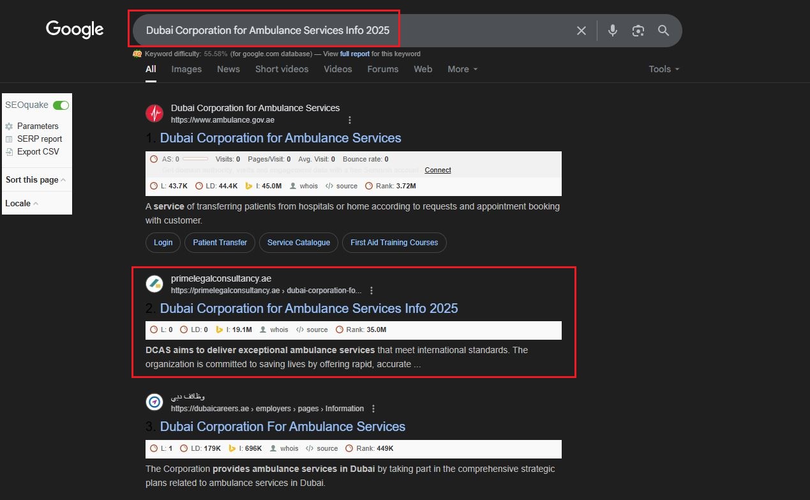Open the Tools dropdown
The height and width of the screenshot is (500, 810).
coord(664,69)
